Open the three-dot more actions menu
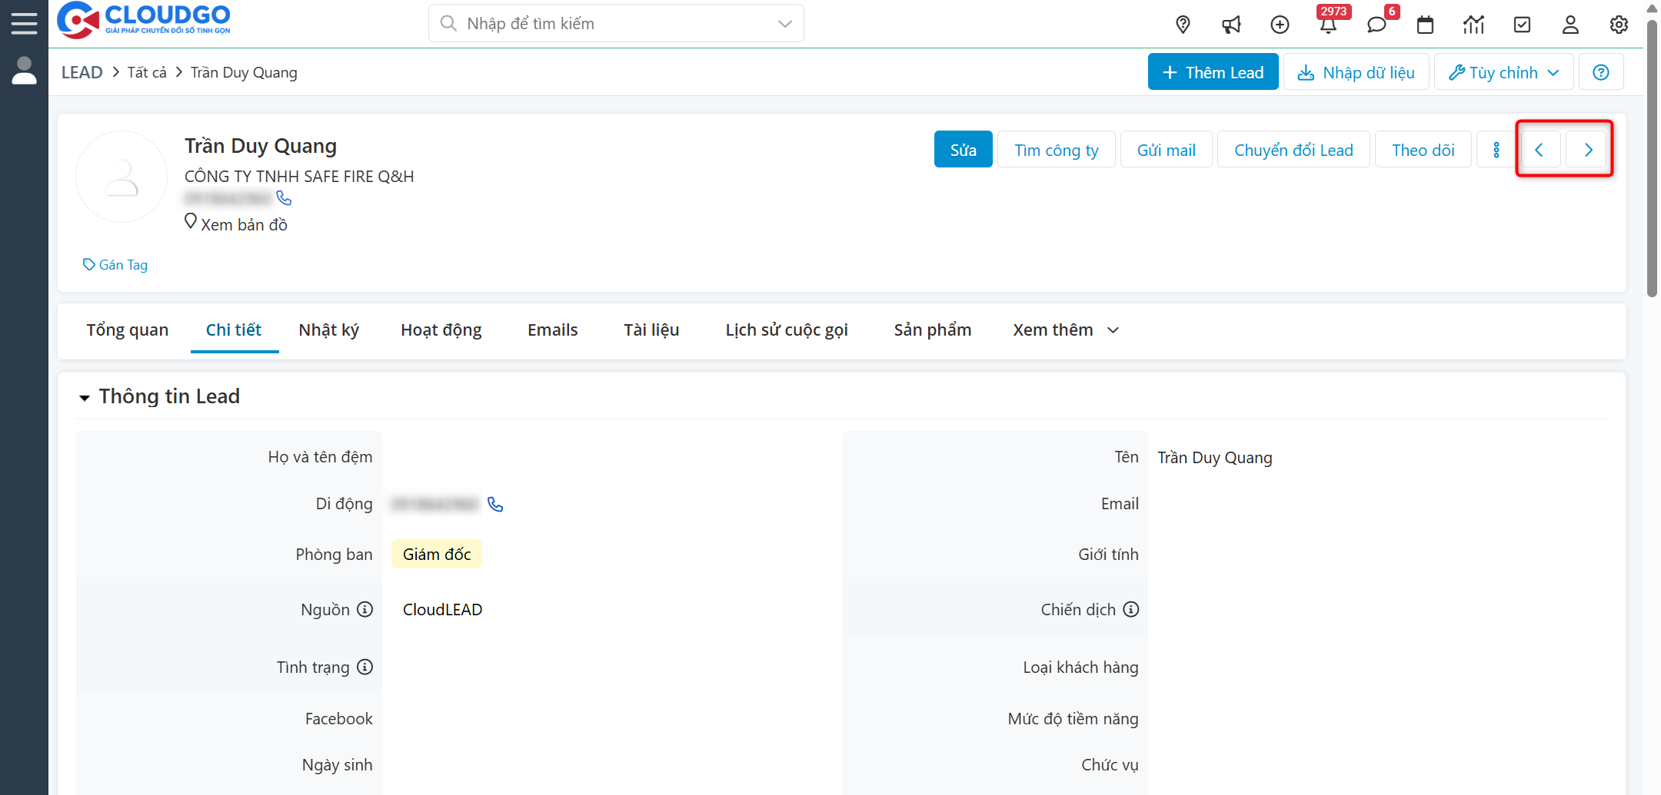Viewport: 1661px width, 795px height. click(1496, 150)
